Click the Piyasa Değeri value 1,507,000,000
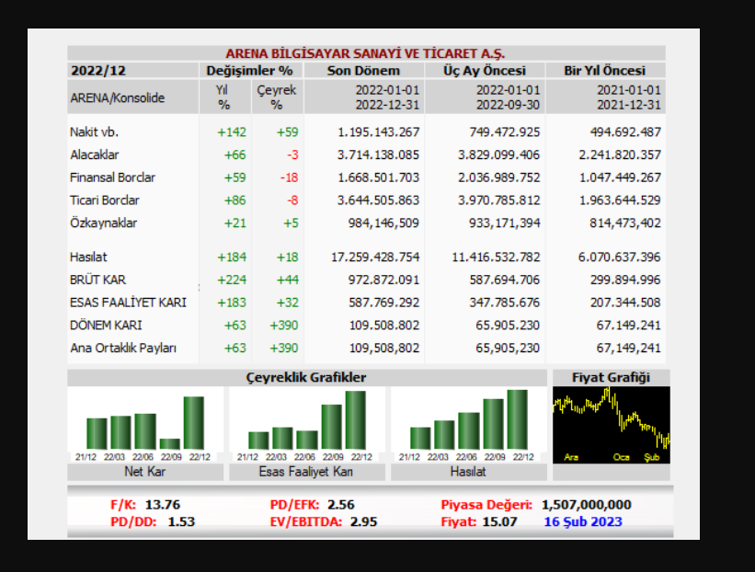This screenshot has width=755, height=572. pyautogui.click(x=587, y=505)
